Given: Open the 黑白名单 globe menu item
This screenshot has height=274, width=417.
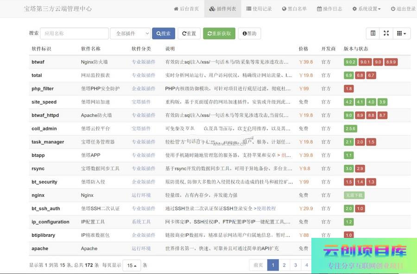Looking at the screenshot, I should pyautogui.click(x=294, y=9).
